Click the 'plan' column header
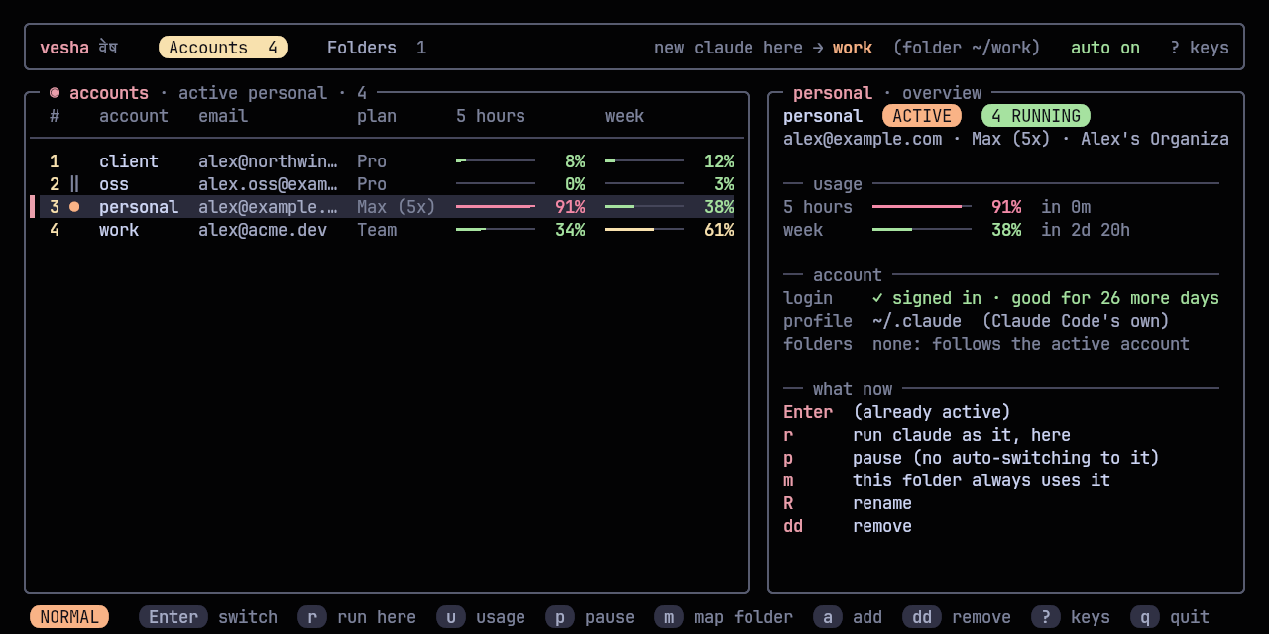 click(377, 116)
